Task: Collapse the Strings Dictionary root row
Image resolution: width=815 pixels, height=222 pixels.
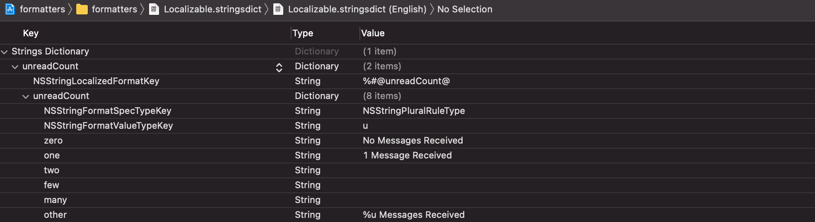Action: [5, 52]
